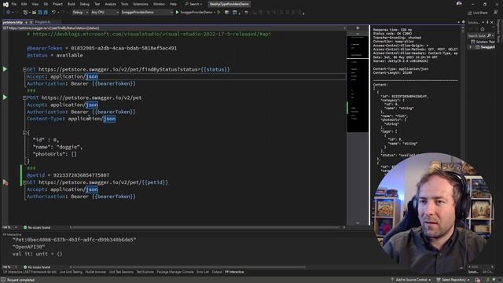This screenshot has width=503, height=283.
Task: Click the Undo toolbar icon
Action: click(x=53, y=13)
